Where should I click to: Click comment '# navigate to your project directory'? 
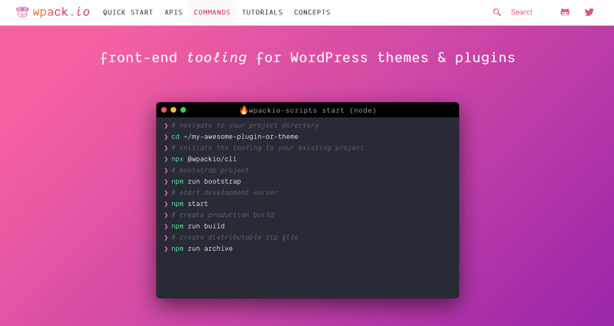[x=245, y=125]
